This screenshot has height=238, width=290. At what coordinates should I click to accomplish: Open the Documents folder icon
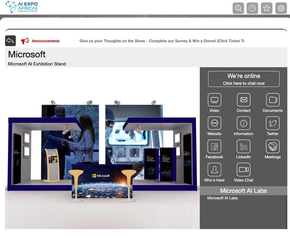(x=273, y=100)
